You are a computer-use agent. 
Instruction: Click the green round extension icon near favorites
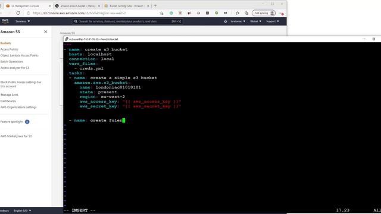coord(216,13)
